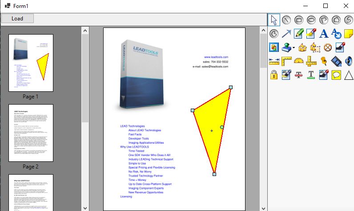Select the Polyline annotation tool

click(x=324, y=20)
